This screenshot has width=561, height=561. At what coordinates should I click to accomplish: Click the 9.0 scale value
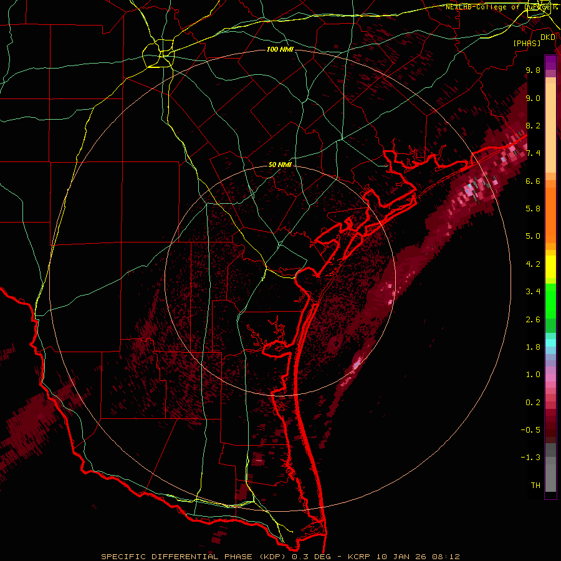[x=533, y=98]
